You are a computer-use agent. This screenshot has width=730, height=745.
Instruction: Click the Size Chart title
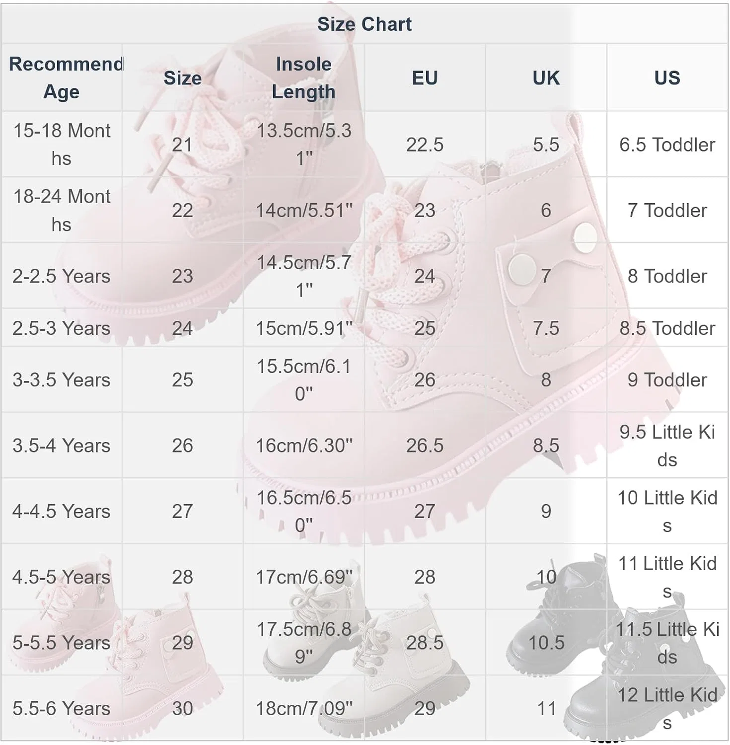point(365,24)
